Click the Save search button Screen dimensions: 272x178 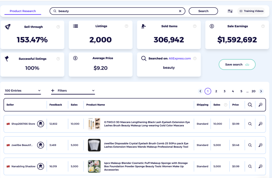coord(237,64)
